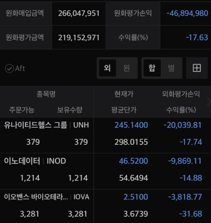Click valuation amount 219,152,971
Viewport: 211px width, 223px height.
tap(79, 38)
